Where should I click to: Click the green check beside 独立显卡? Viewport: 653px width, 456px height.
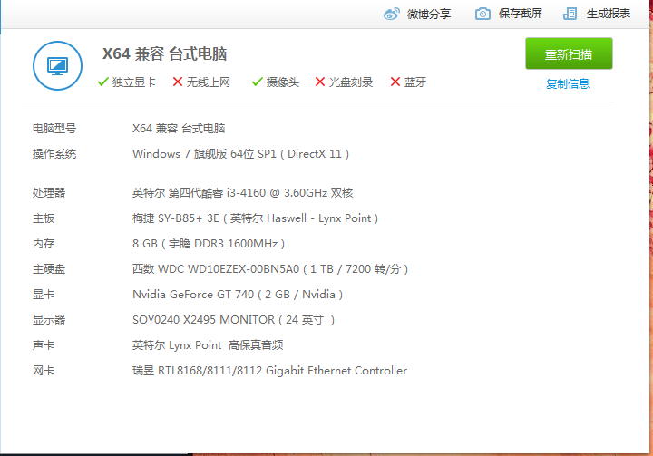click(102, 82)
